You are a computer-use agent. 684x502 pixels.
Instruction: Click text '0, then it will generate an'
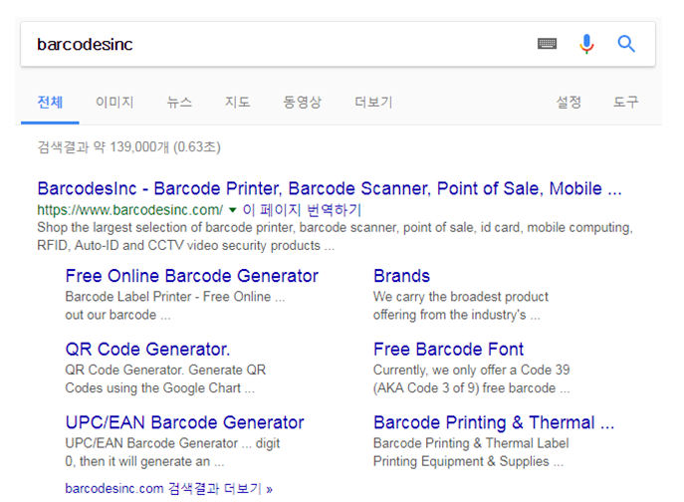pyautogui.click(x=137, y=461)
